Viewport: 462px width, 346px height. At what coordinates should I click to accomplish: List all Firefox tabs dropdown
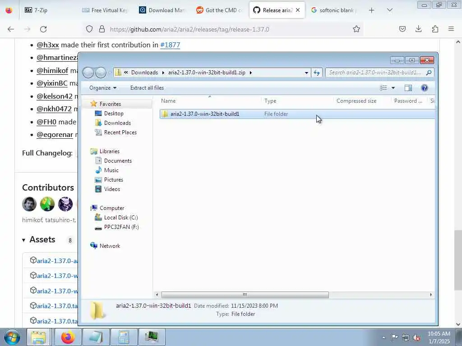[x=389, y=10]
